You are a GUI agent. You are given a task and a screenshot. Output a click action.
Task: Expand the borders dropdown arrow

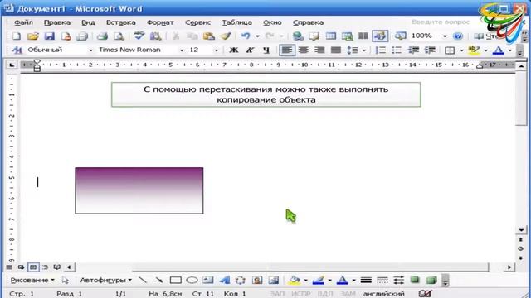point(461,50)
